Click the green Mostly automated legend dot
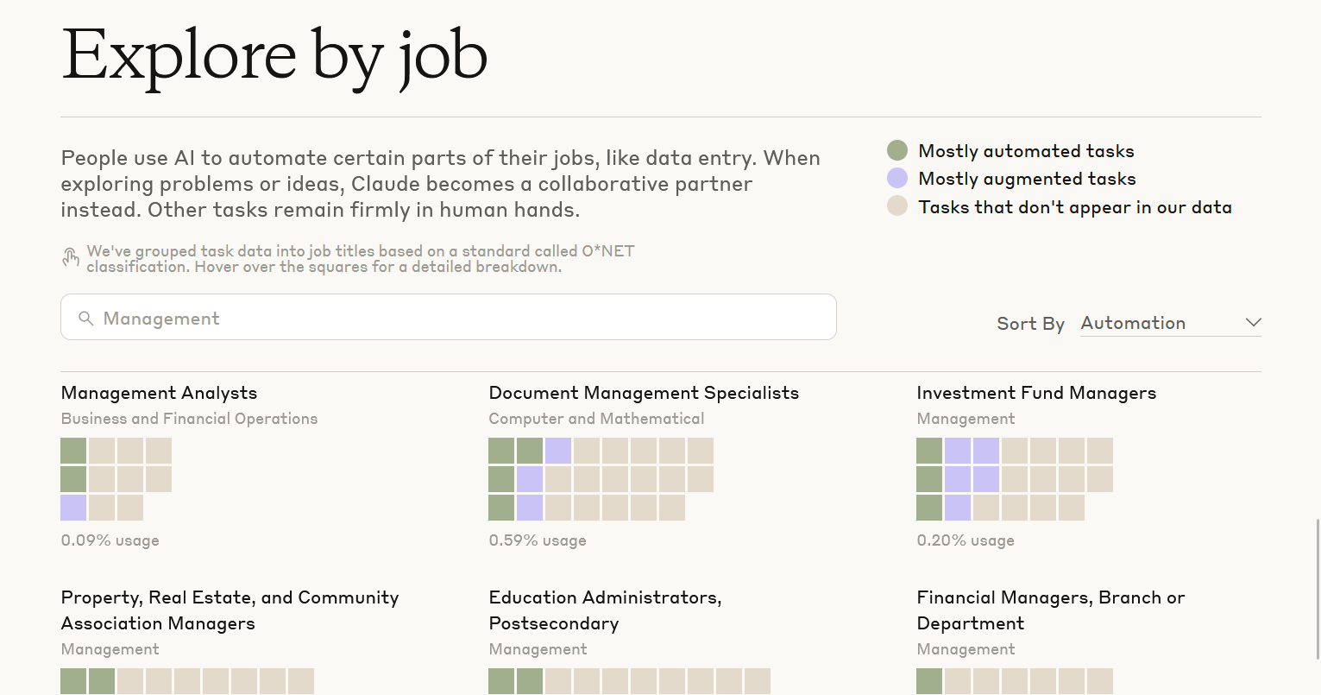Viewport: 1321px width, 695px height. [897, 151]
